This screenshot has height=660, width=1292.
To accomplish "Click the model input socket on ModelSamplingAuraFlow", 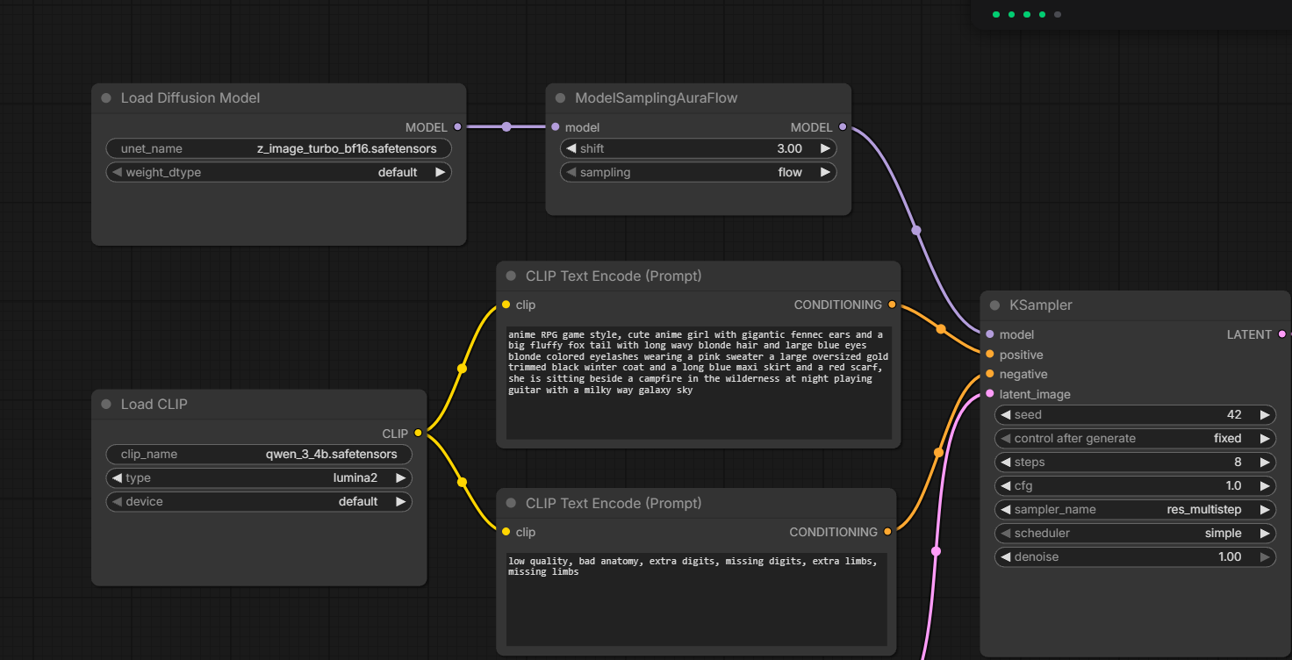I will click(555, 127).
